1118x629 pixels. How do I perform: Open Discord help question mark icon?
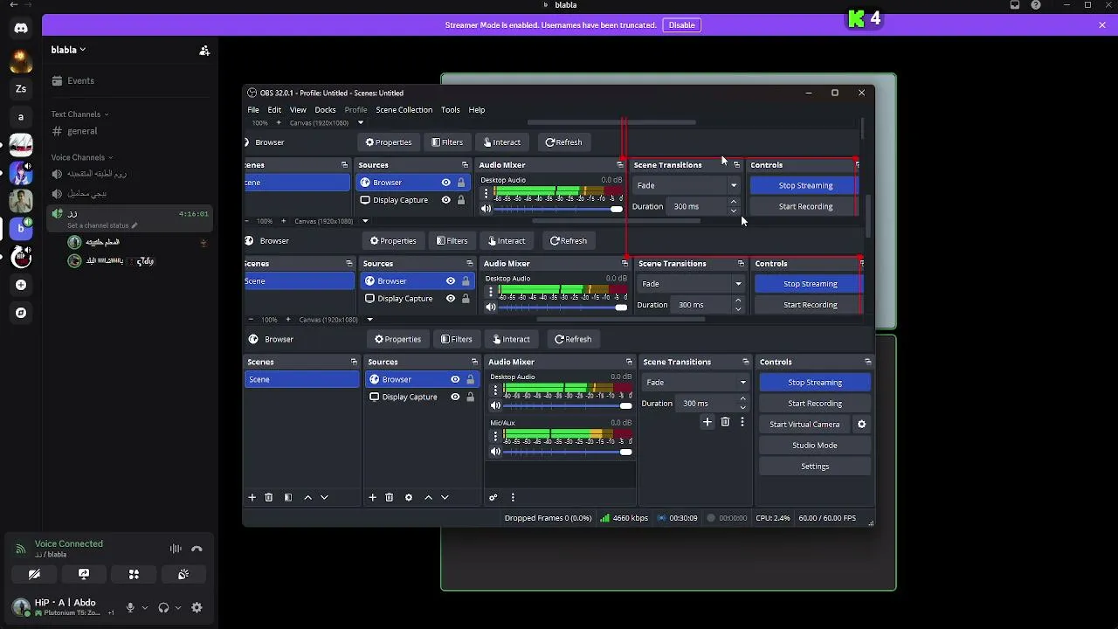click(1036, 5)
